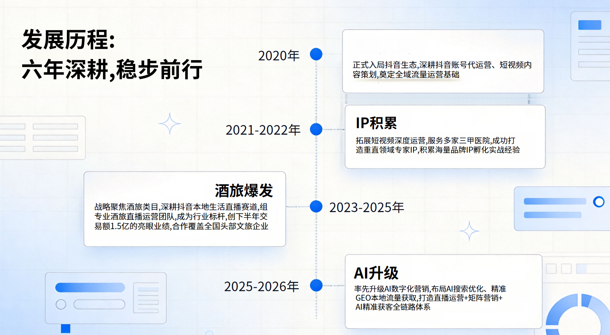
Task: Click the 正式入局抖音生态 description text
Action: point(442,70)
